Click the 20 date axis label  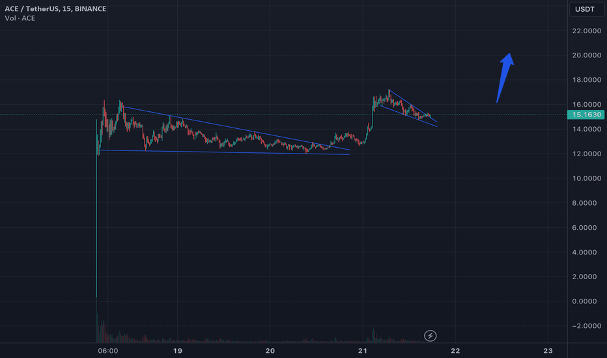pos(270,351)
